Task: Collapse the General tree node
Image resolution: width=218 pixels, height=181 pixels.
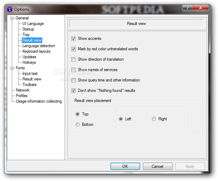Action: [x=12, y=18]
